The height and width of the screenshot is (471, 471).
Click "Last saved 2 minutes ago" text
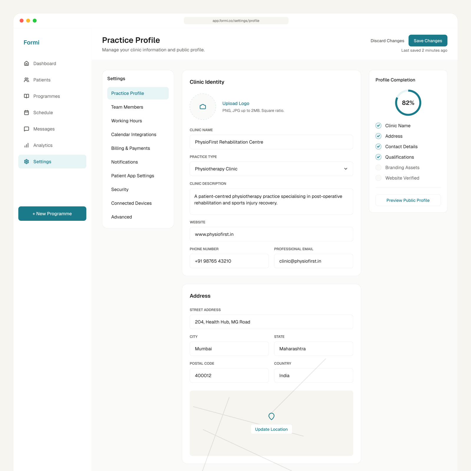coord(424,50)
